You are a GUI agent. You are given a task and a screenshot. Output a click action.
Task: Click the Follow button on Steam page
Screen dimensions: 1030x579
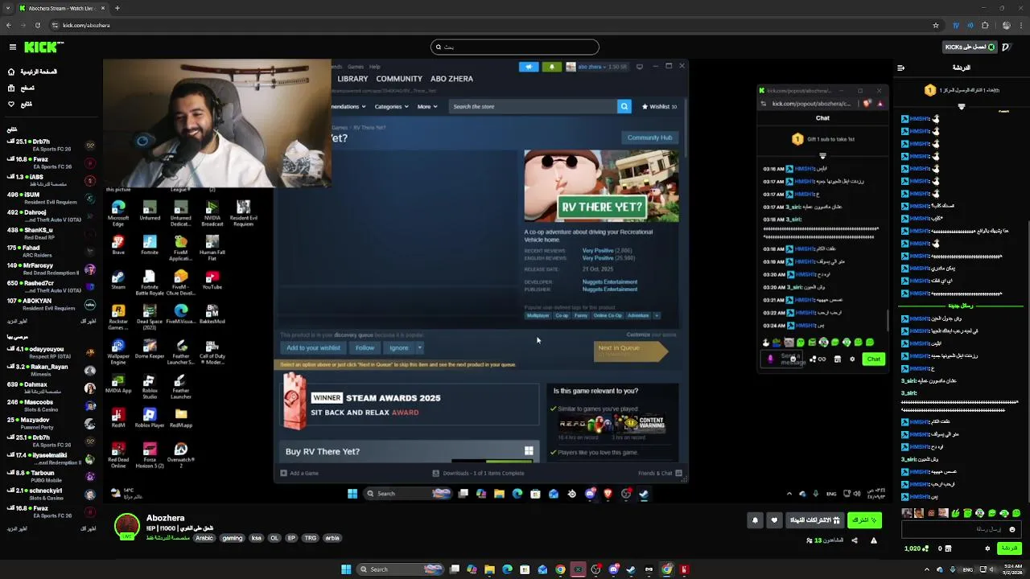click(365, 347)
